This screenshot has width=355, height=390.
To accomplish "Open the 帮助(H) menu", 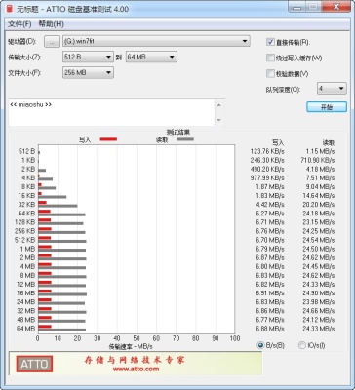I will tap(52, 24).
